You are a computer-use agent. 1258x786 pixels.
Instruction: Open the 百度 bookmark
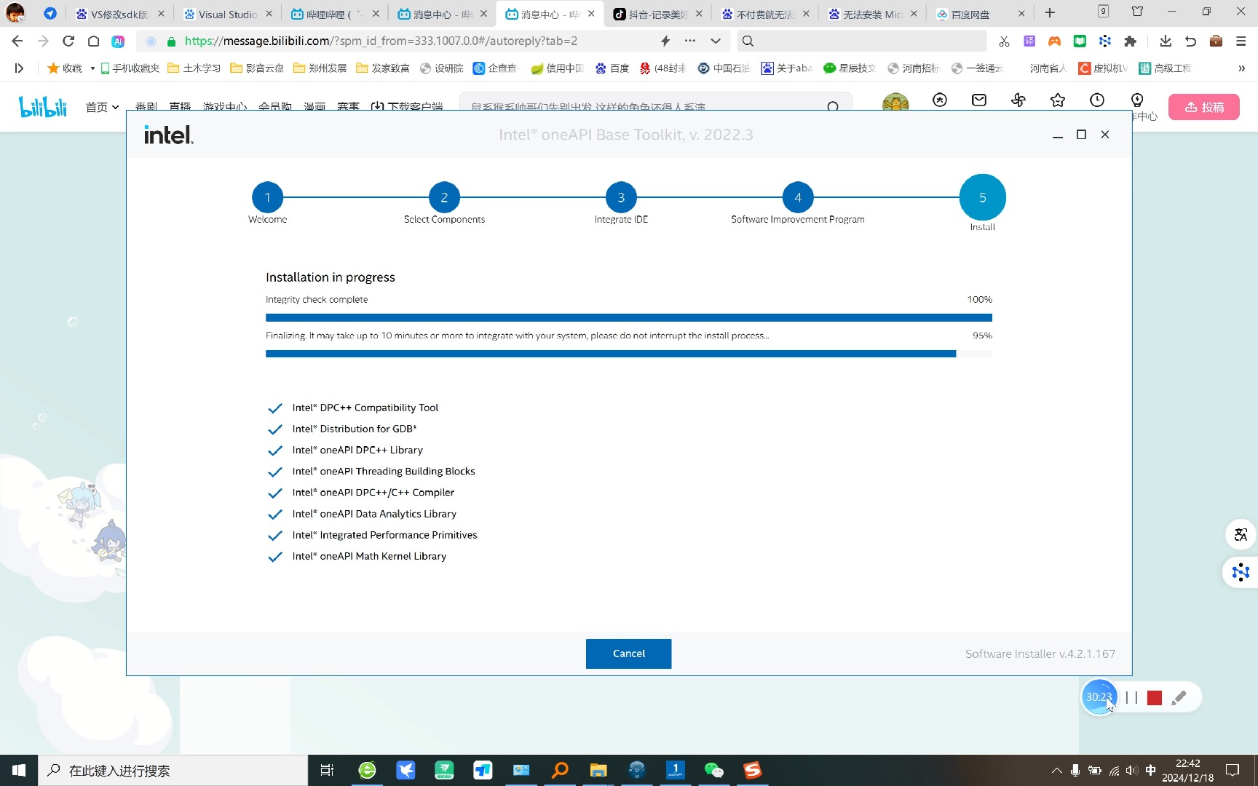612,68
